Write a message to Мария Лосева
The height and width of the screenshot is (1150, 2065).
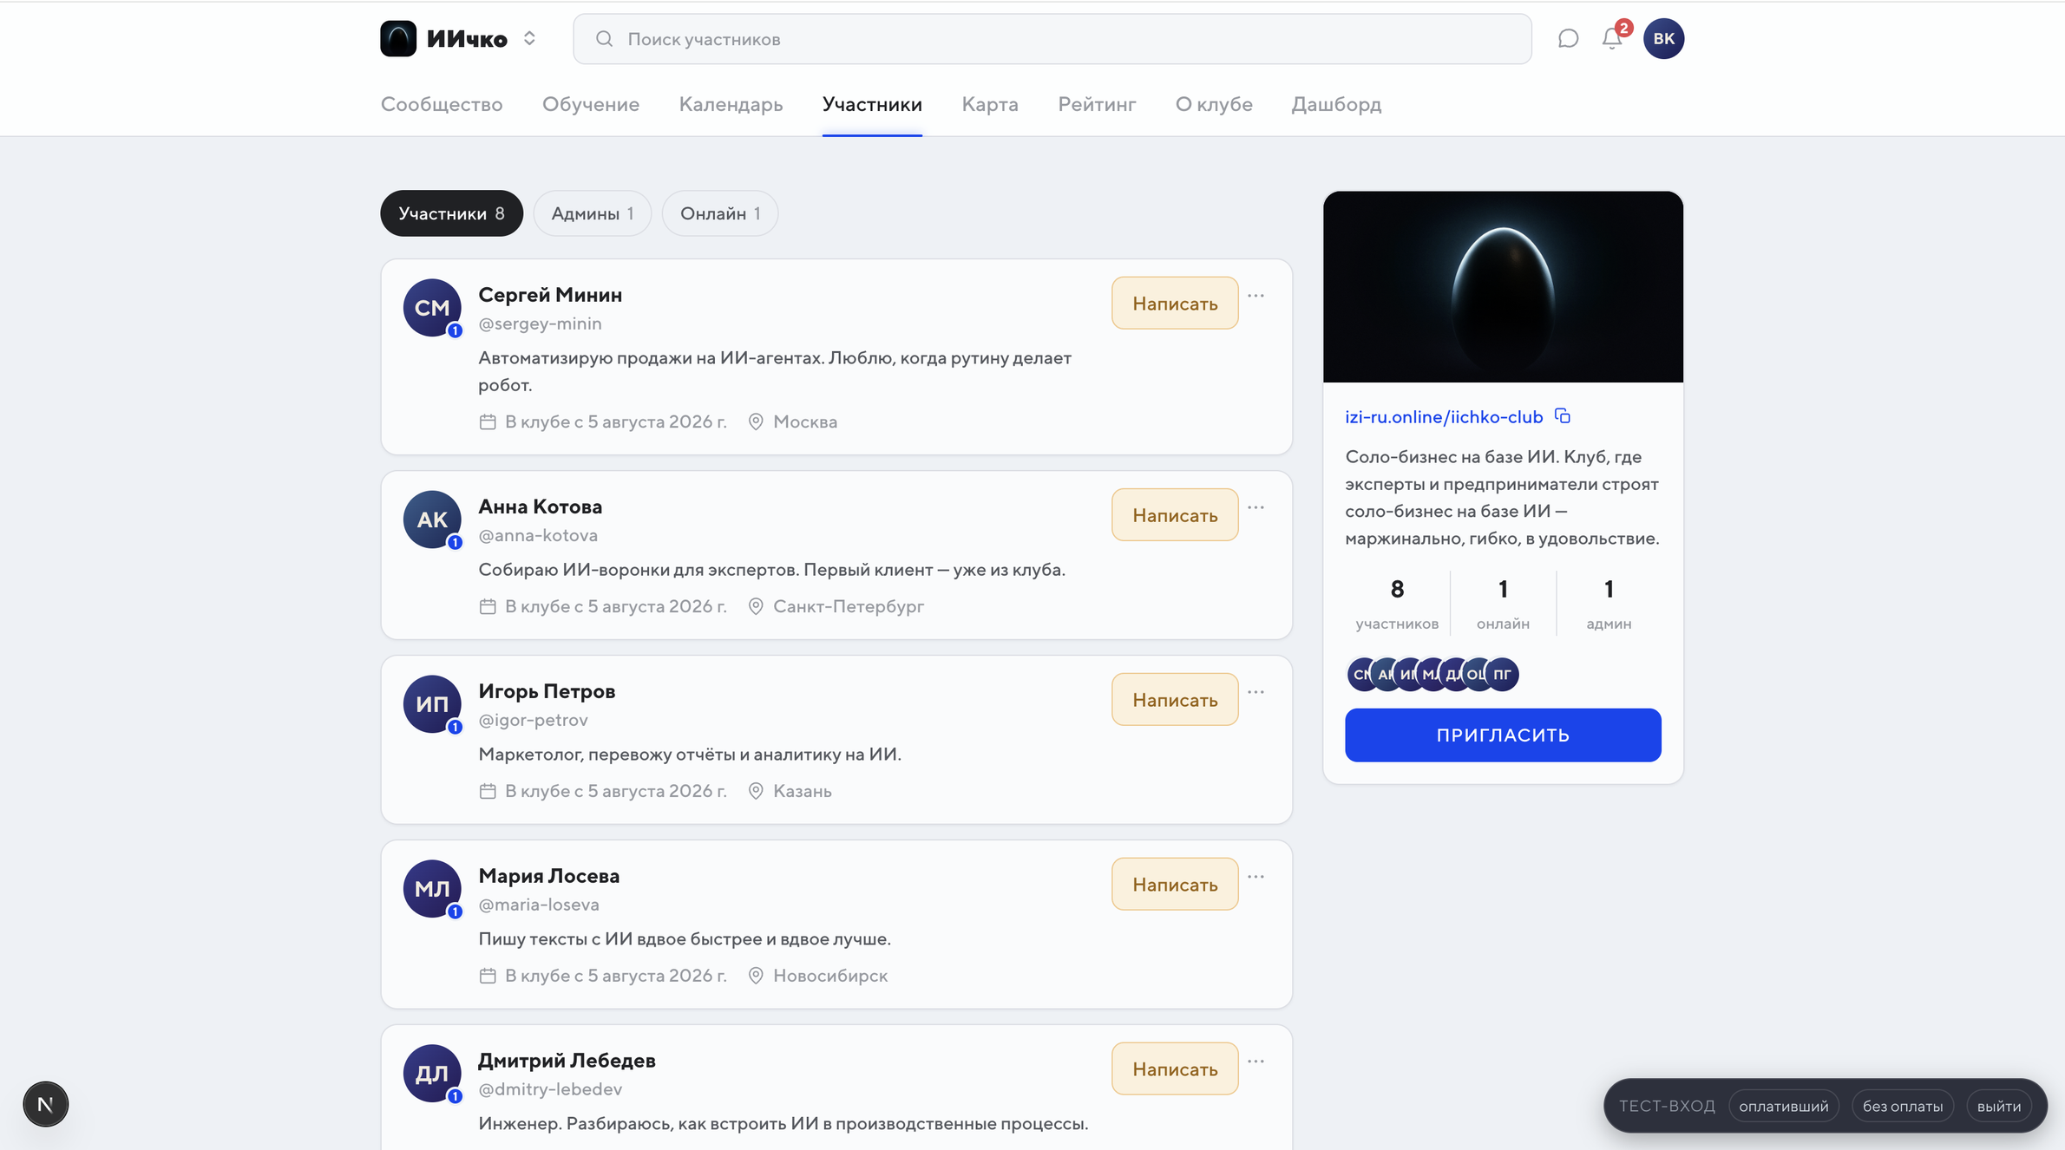coord(1175,884)
